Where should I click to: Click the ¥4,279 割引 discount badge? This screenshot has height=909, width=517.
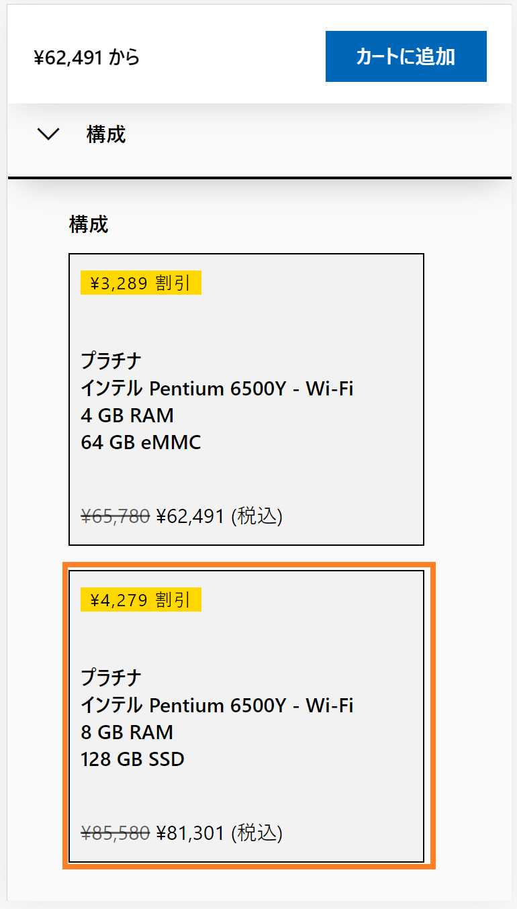tap(140, 600)
